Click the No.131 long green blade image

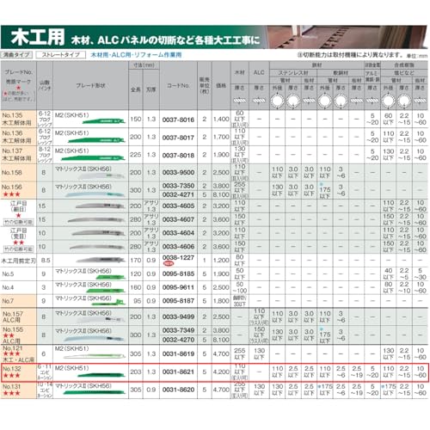(95, 392)
